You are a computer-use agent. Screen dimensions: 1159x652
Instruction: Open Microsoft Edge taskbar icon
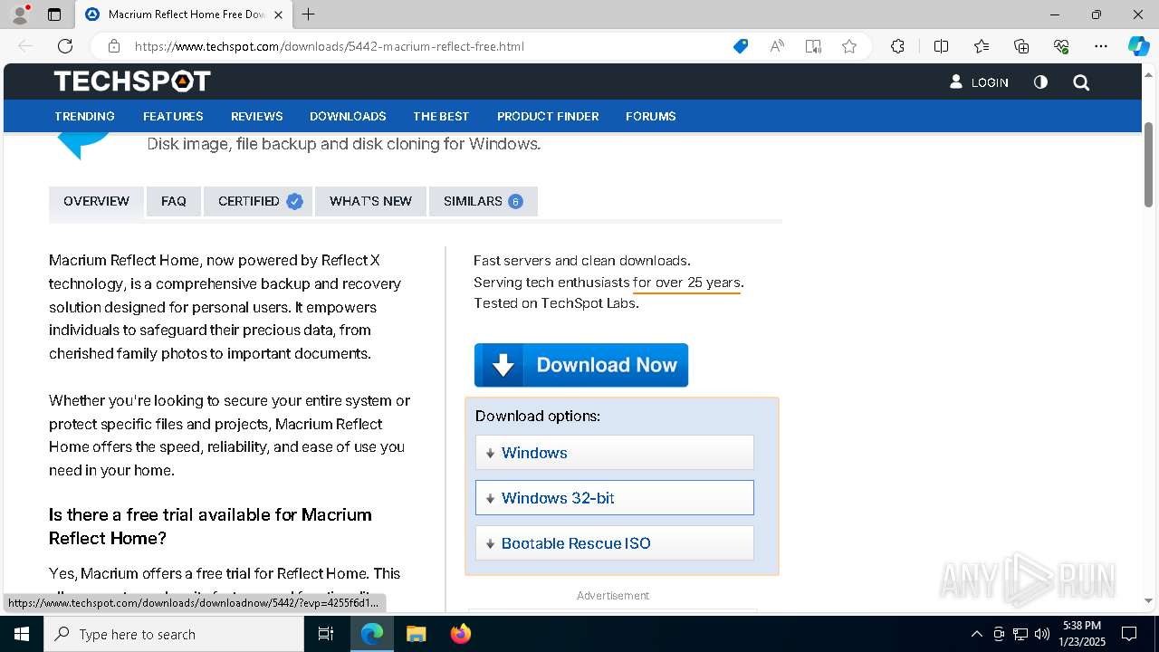pos(372,634)
